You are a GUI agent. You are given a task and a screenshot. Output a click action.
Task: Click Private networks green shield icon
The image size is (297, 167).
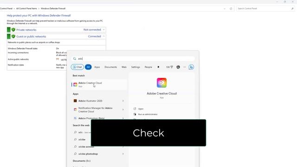point(13,30)
